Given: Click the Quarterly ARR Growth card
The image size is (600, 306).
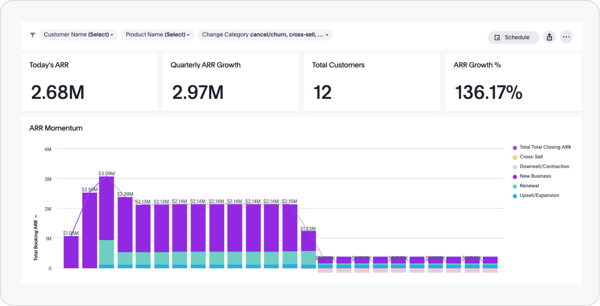Looking at the screenshot, I should click(230, 83).
